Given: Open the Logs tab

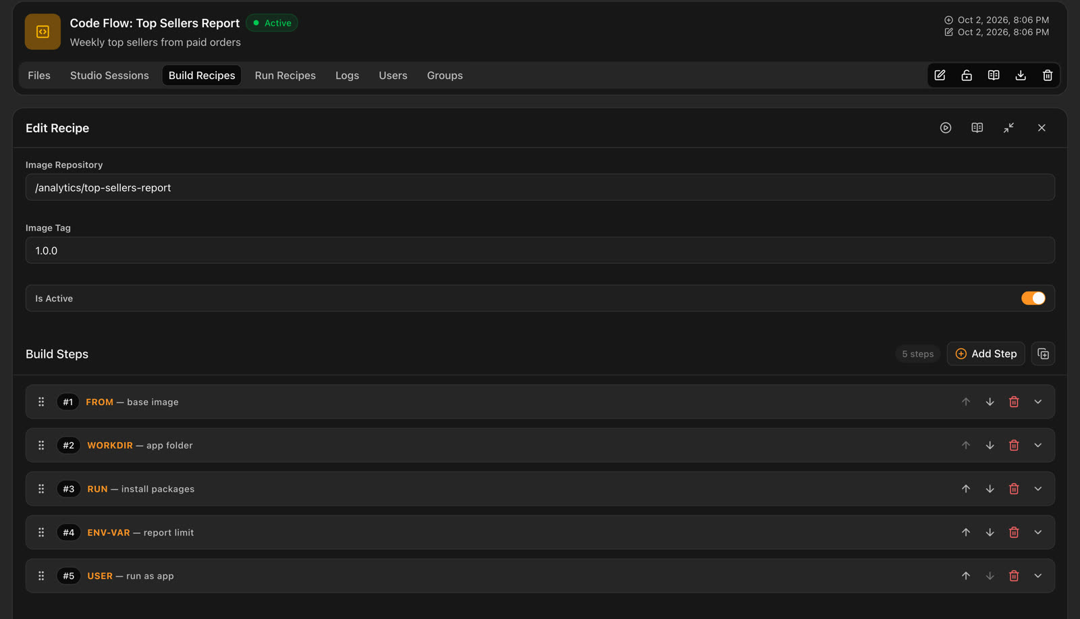Looking at the screenshot, I should [x=347, y=76].
